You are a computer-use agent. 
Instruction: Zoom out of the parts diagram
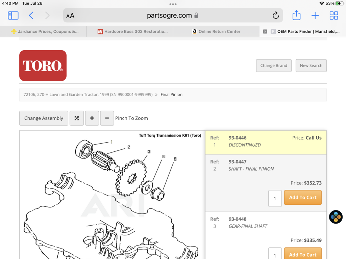107,118
